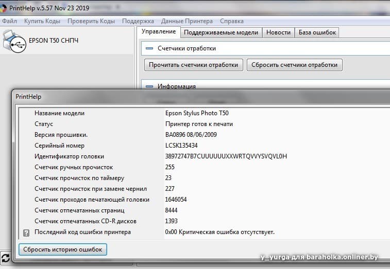Open the Поддержка menu
The image size is (390, 269).
pyautogui.click(x=138, y=21)
